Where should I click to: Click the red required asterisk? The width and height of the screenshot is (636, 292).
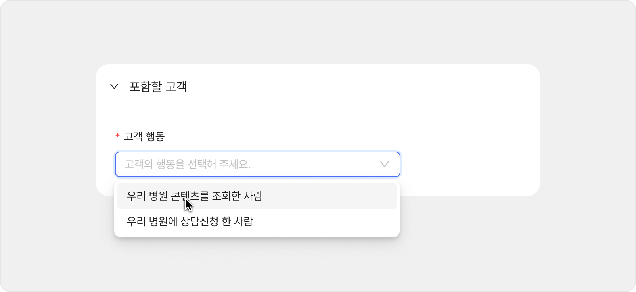pyautogui.click(x=117, y=136)
